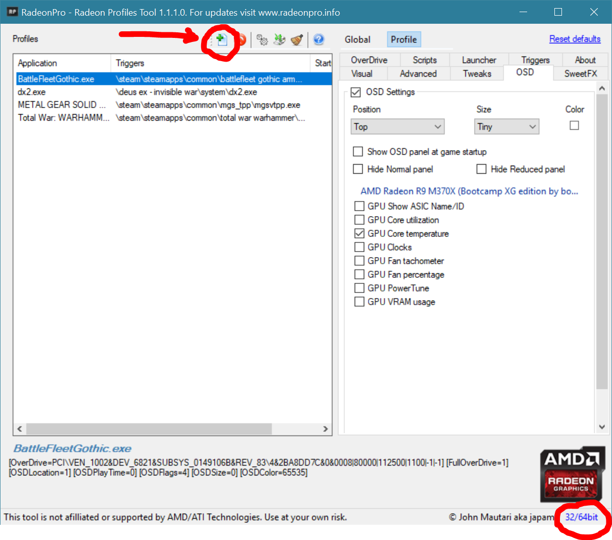Enable GPU Fan tachometer checkbox
The width and height of the screenshot is (612, 540).
(359, 261)
